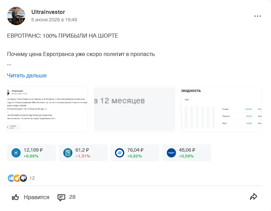Open UltraInvestor profile avatar
The height and width of the screenshot is (211, 271).
point(16,16)
